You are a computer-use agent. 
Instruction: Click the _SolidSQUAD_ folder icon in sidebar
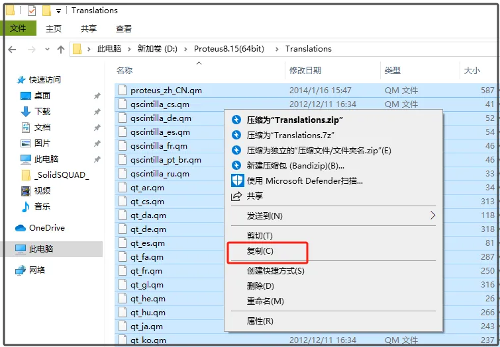click(26, 174)
